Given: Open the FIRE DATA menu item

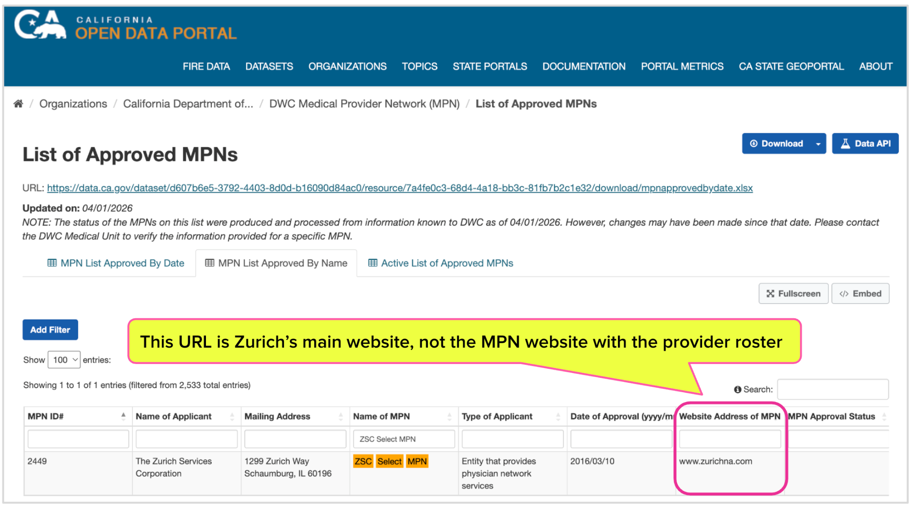Looking at the screenshot, I should point(206,66).
